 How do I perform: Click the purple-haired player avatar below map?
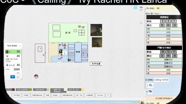[x=36, y=76]
